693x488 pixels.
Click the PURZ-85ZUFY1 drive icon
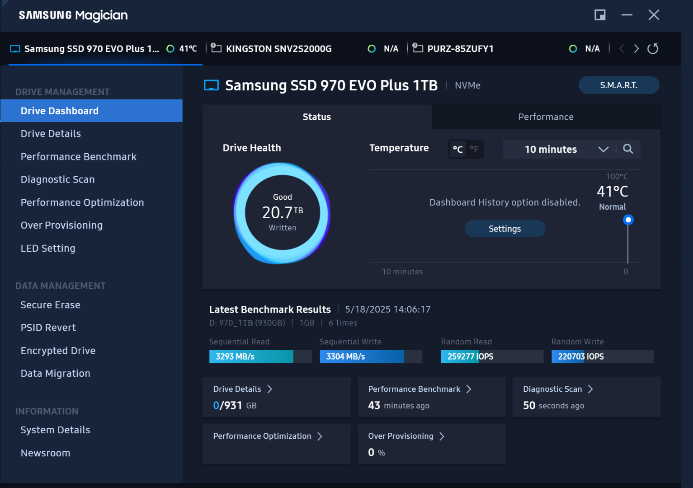(x=418, y=47)
